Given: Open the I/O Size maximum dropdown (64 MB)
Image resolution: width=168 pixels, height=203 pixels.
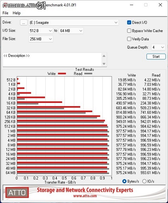Looking at the screenshot, I should point(71,31).
